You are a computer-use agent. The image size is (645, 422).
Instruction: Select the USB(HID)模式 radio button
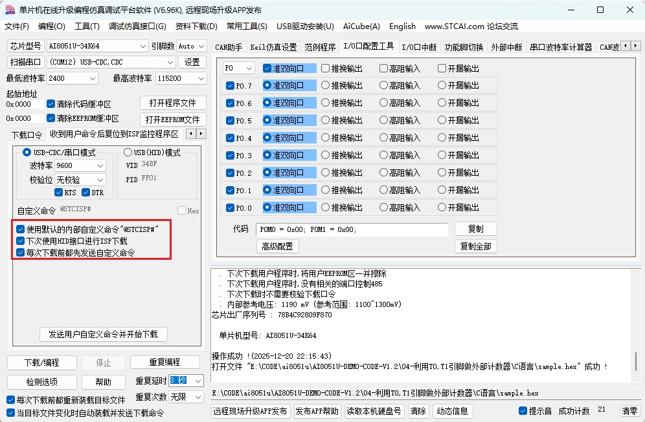[x=127, y=153]
